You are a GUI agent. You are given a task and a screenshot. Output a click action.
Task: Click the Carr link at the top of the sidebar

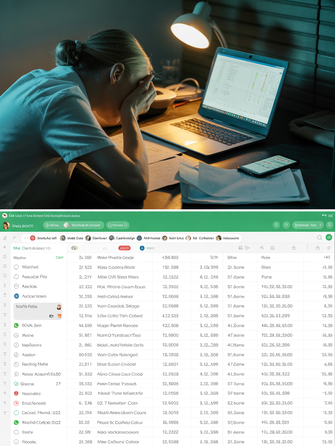click(x=60, y=257)
